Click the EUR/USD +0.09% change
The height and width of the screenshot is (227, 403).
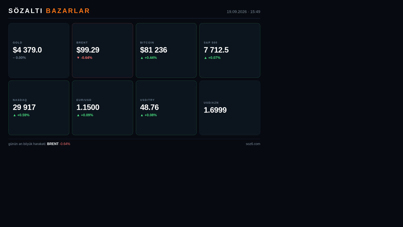85,115
